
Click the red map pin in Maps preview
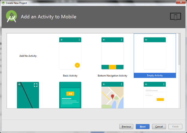click(112, 97)
